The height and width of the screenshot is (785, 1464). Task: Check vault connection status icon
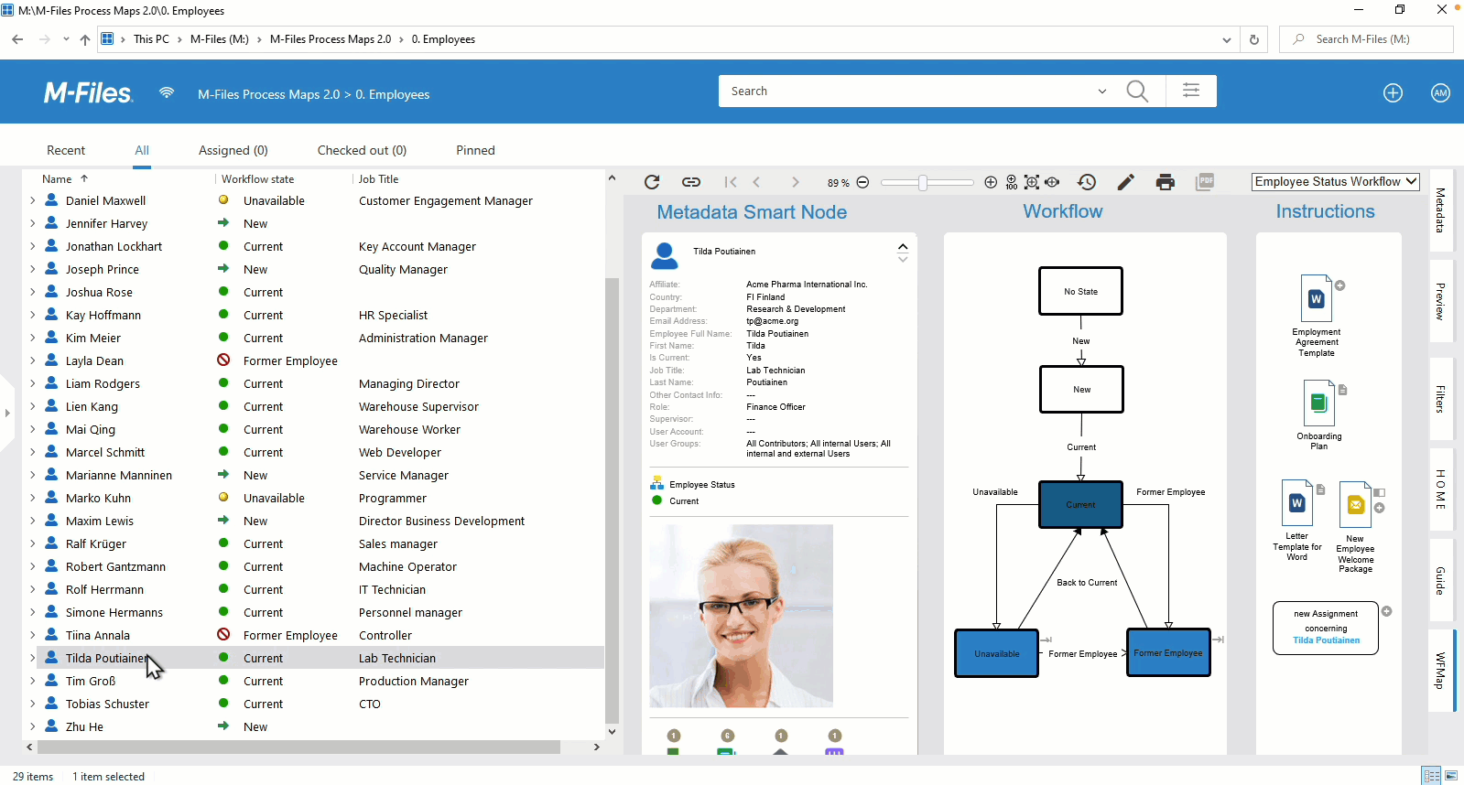pyautogui.click(x=167, y=92)
